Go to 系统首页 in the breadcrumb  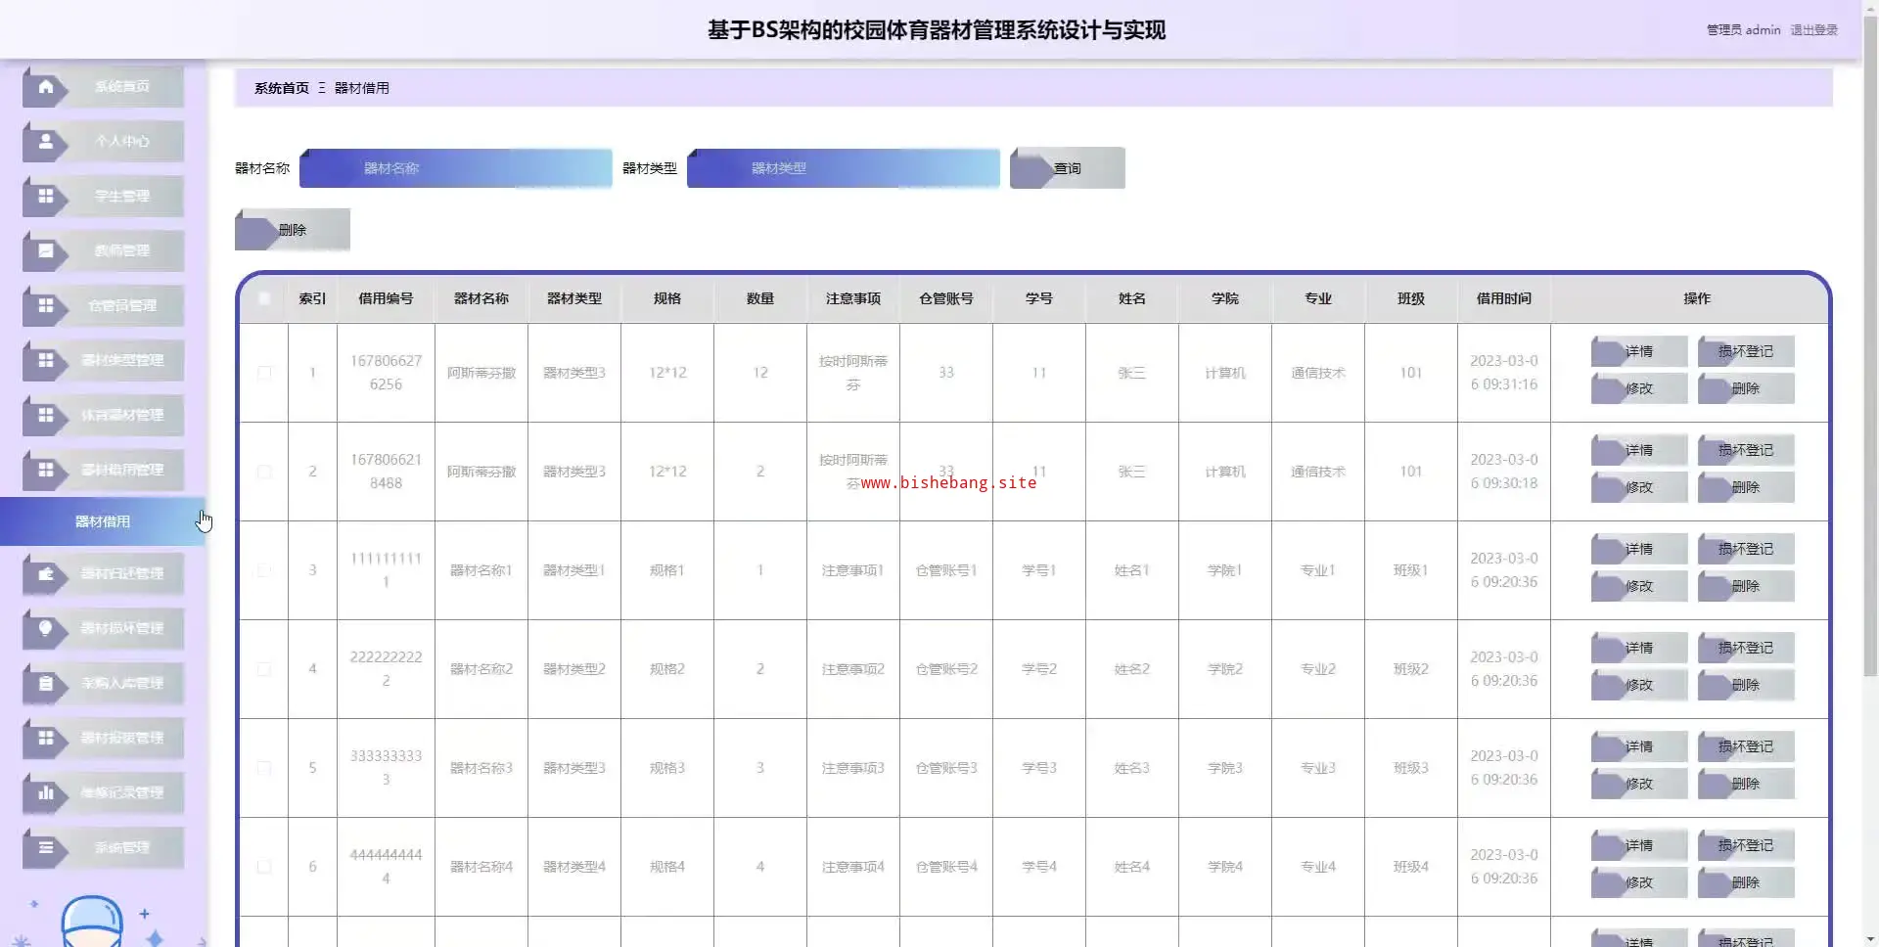click(x=281, y=88)
